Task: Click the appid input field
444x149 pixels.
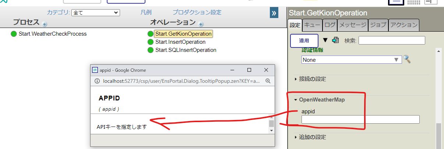Action: (x=360, y=119)
